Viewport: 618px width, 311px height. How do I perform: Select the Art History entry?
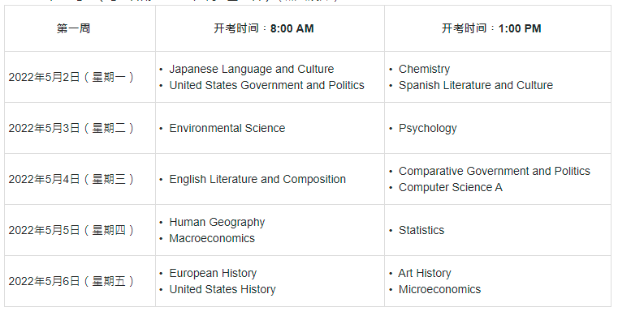425,273
